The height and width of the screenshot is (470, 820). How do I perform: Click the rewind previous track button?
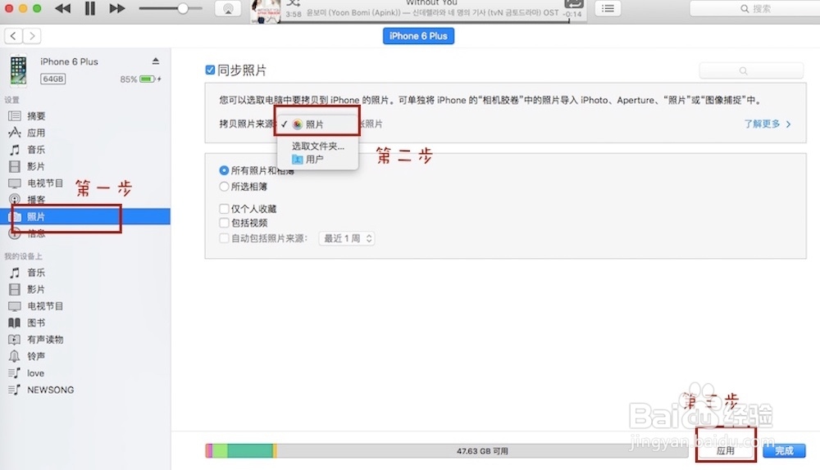pos(63,8)
